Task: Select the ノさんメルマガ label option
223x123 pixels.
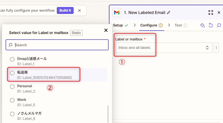Action: pyautogui.click(x=12, y=114)
